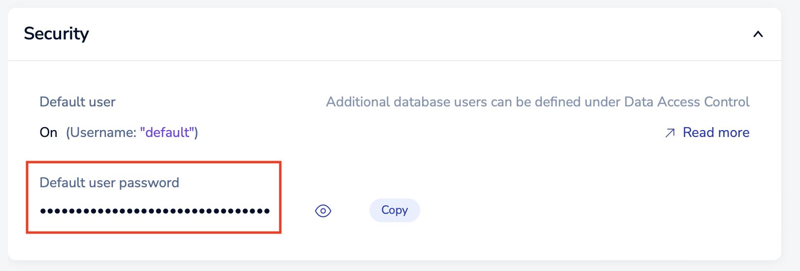Reveal the default user password with the eye icon
This screenshot has height=271, width=800.
tap(323, 211)
